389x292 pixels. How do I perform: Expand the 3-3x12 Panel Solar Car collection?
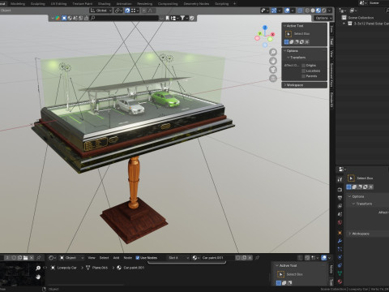click(x=344, y=24)
